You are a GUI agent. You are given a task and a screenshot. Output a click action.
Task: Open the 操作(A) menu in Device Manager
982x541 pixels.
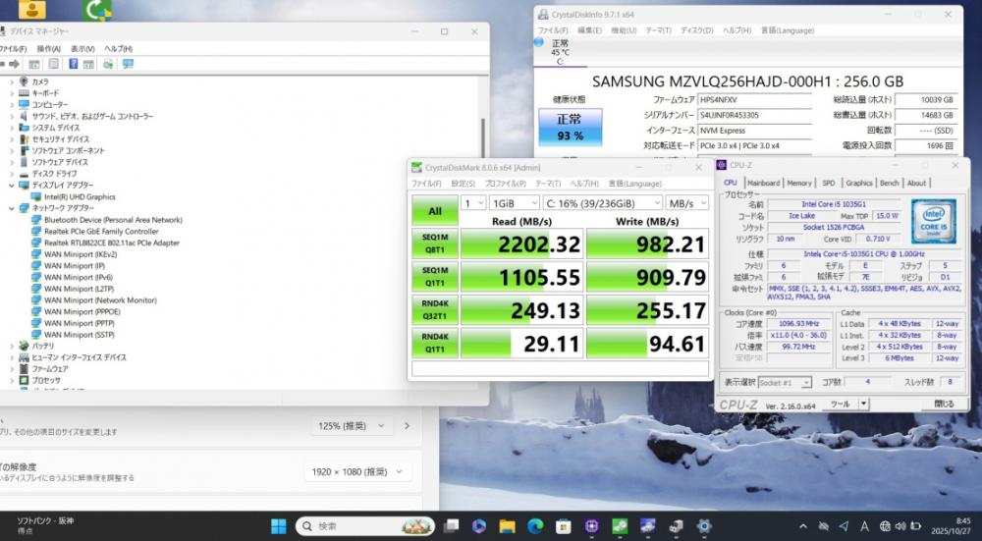click(x=48, y=49)
